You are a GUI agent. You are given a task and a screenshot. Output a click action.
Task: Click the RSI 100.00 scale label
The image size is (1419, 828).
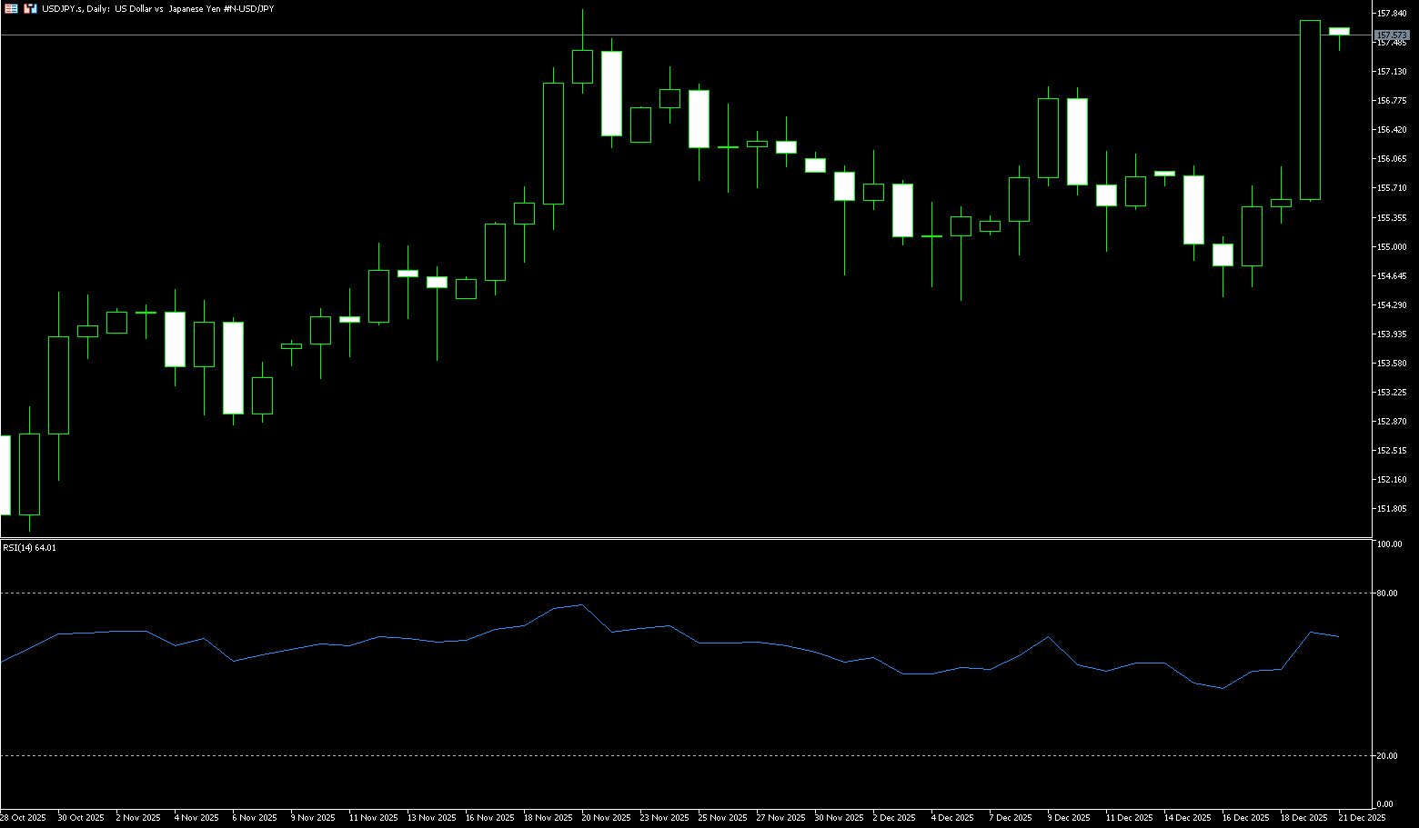(1389, 544)
